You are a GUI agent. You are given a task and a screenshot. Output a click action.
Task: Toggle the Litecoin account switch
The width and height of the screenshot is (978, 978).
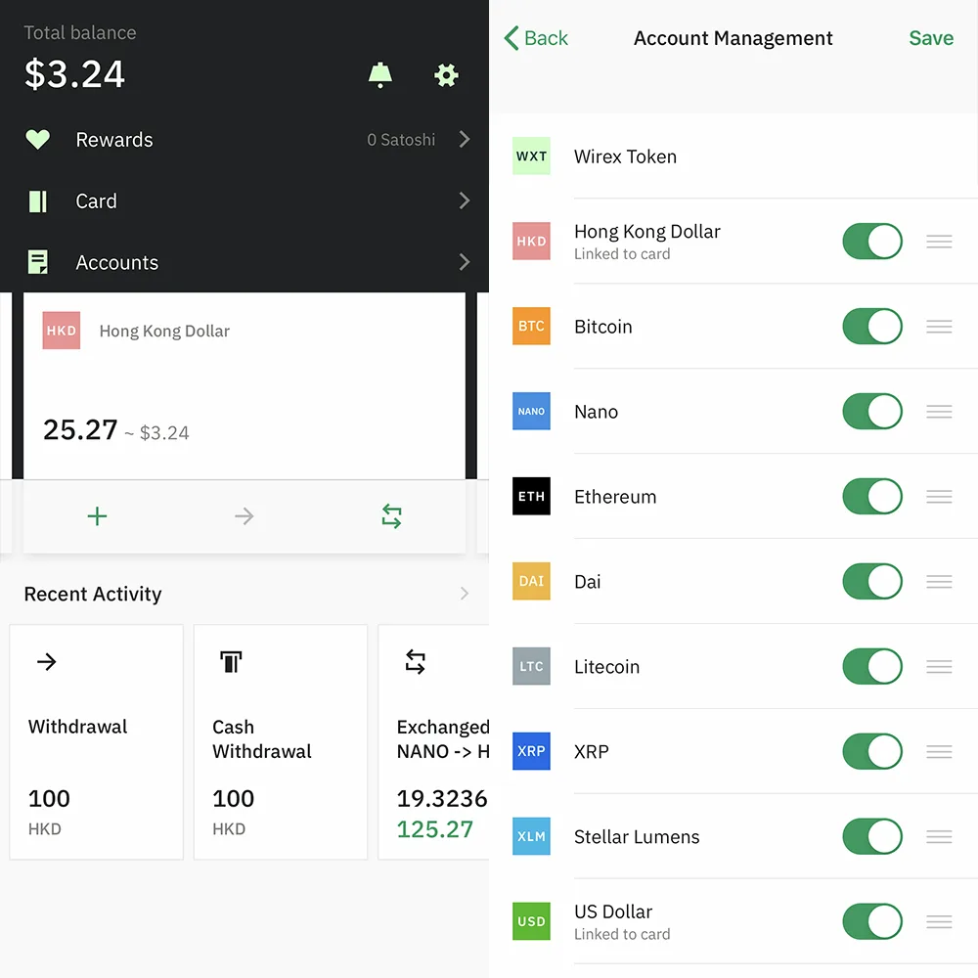872,666
